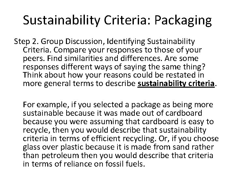Click the line starting glass over plastic

[118, 147]
